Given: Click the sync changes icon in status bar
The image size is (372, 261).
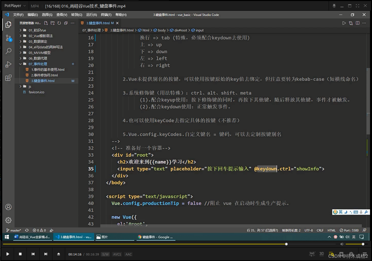Looking at the screenshot, I should [x=27, y=230].
